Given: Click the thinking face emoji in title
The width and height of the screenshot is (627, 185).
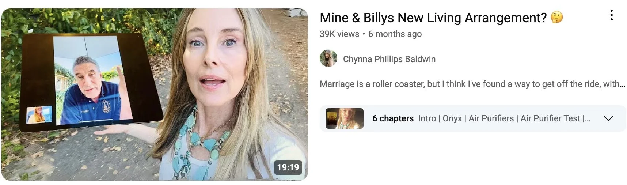Looking at the screenshot, I should click(x=557, y=18).
